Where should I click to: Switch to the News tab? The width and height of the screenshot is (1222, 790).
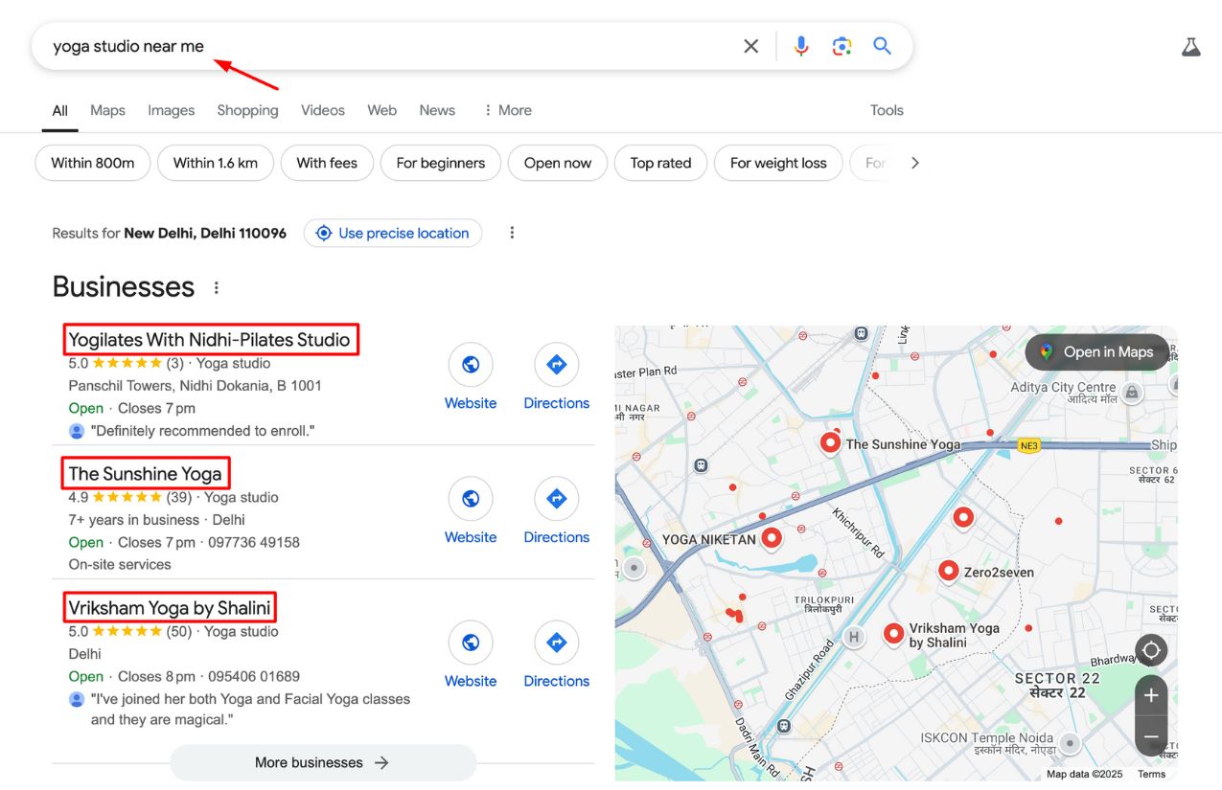[437, 110]
